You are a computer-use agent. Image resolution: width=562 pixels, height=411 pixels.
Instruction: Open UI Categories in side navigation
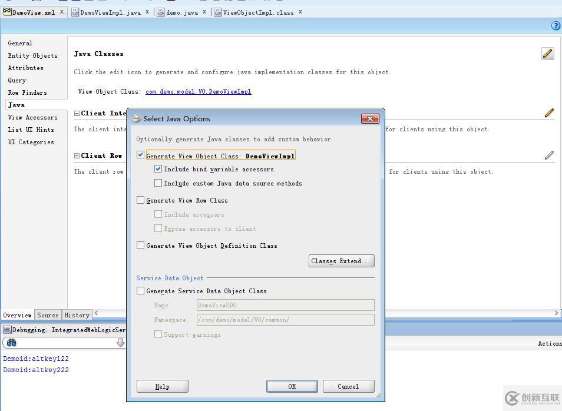(31, 142)
